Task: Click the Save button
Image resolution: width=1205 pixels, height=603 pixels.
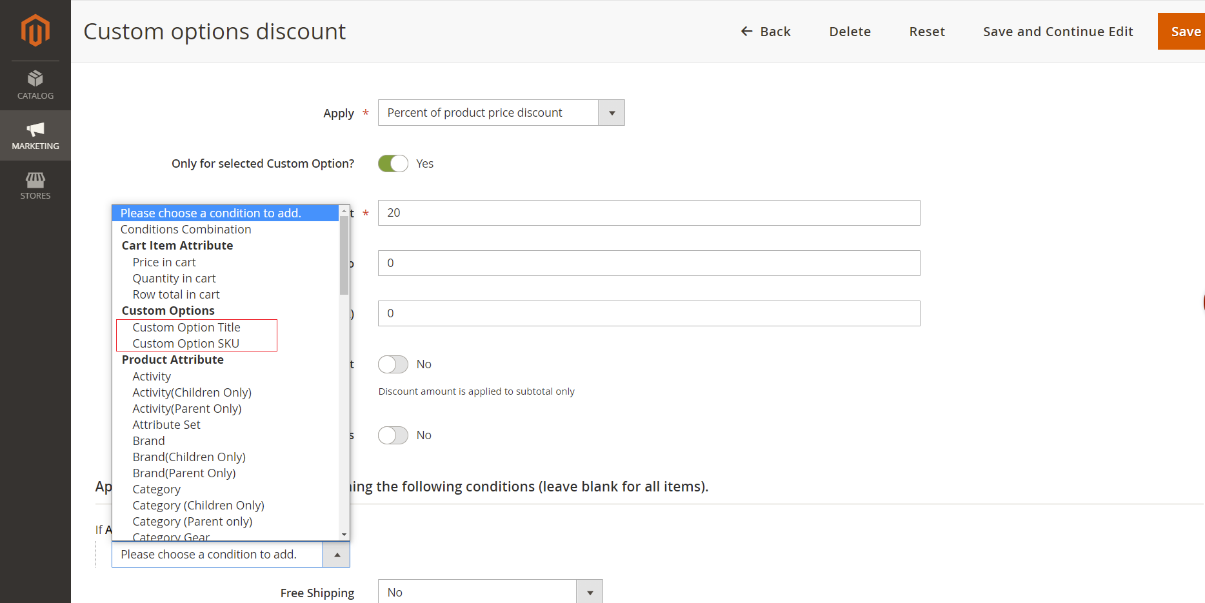Action: coord(1184,32)
